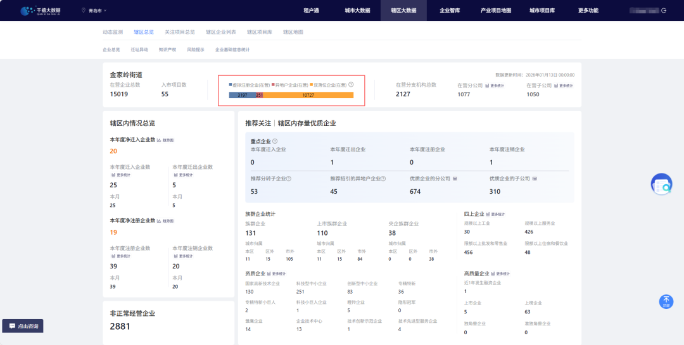
Task: Select the 企业总览 sub-tab
Action: pos(111,50)
